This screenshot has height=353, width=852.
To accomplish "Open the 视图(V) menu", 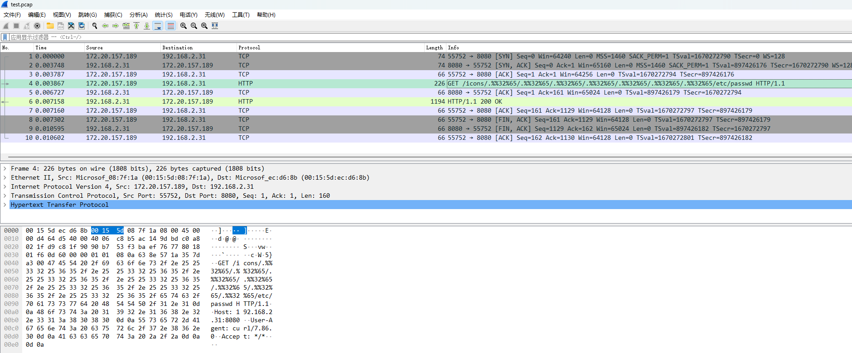I will (62, 15).
